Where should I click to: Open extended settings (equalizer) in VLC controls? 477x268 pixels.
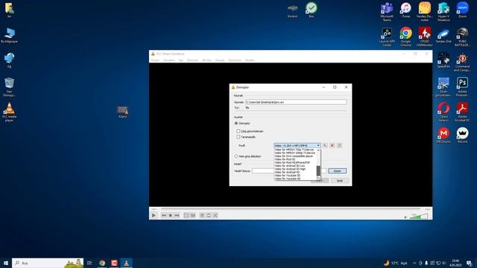click(193, 215)
